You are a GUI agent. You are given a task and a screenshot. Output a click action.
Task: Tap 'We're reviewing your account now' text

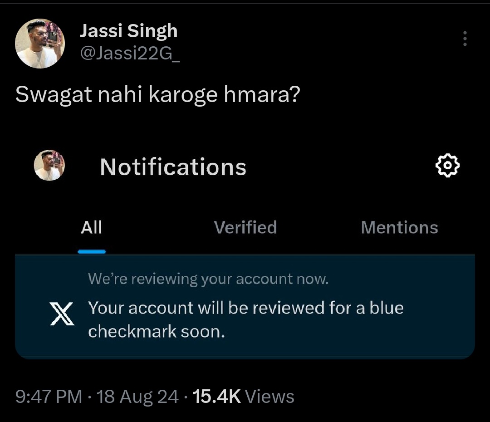208,279
